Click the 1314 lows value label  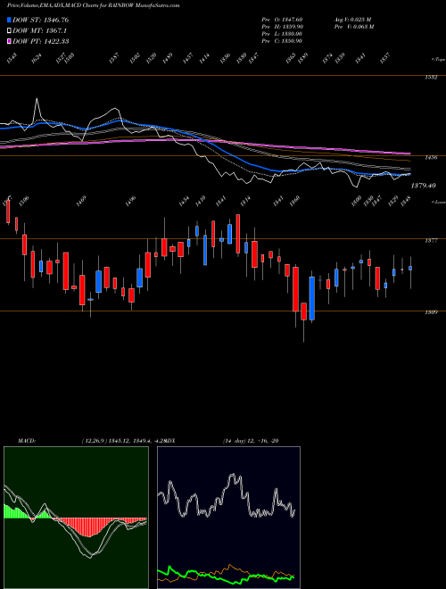[x=246, y=201]
